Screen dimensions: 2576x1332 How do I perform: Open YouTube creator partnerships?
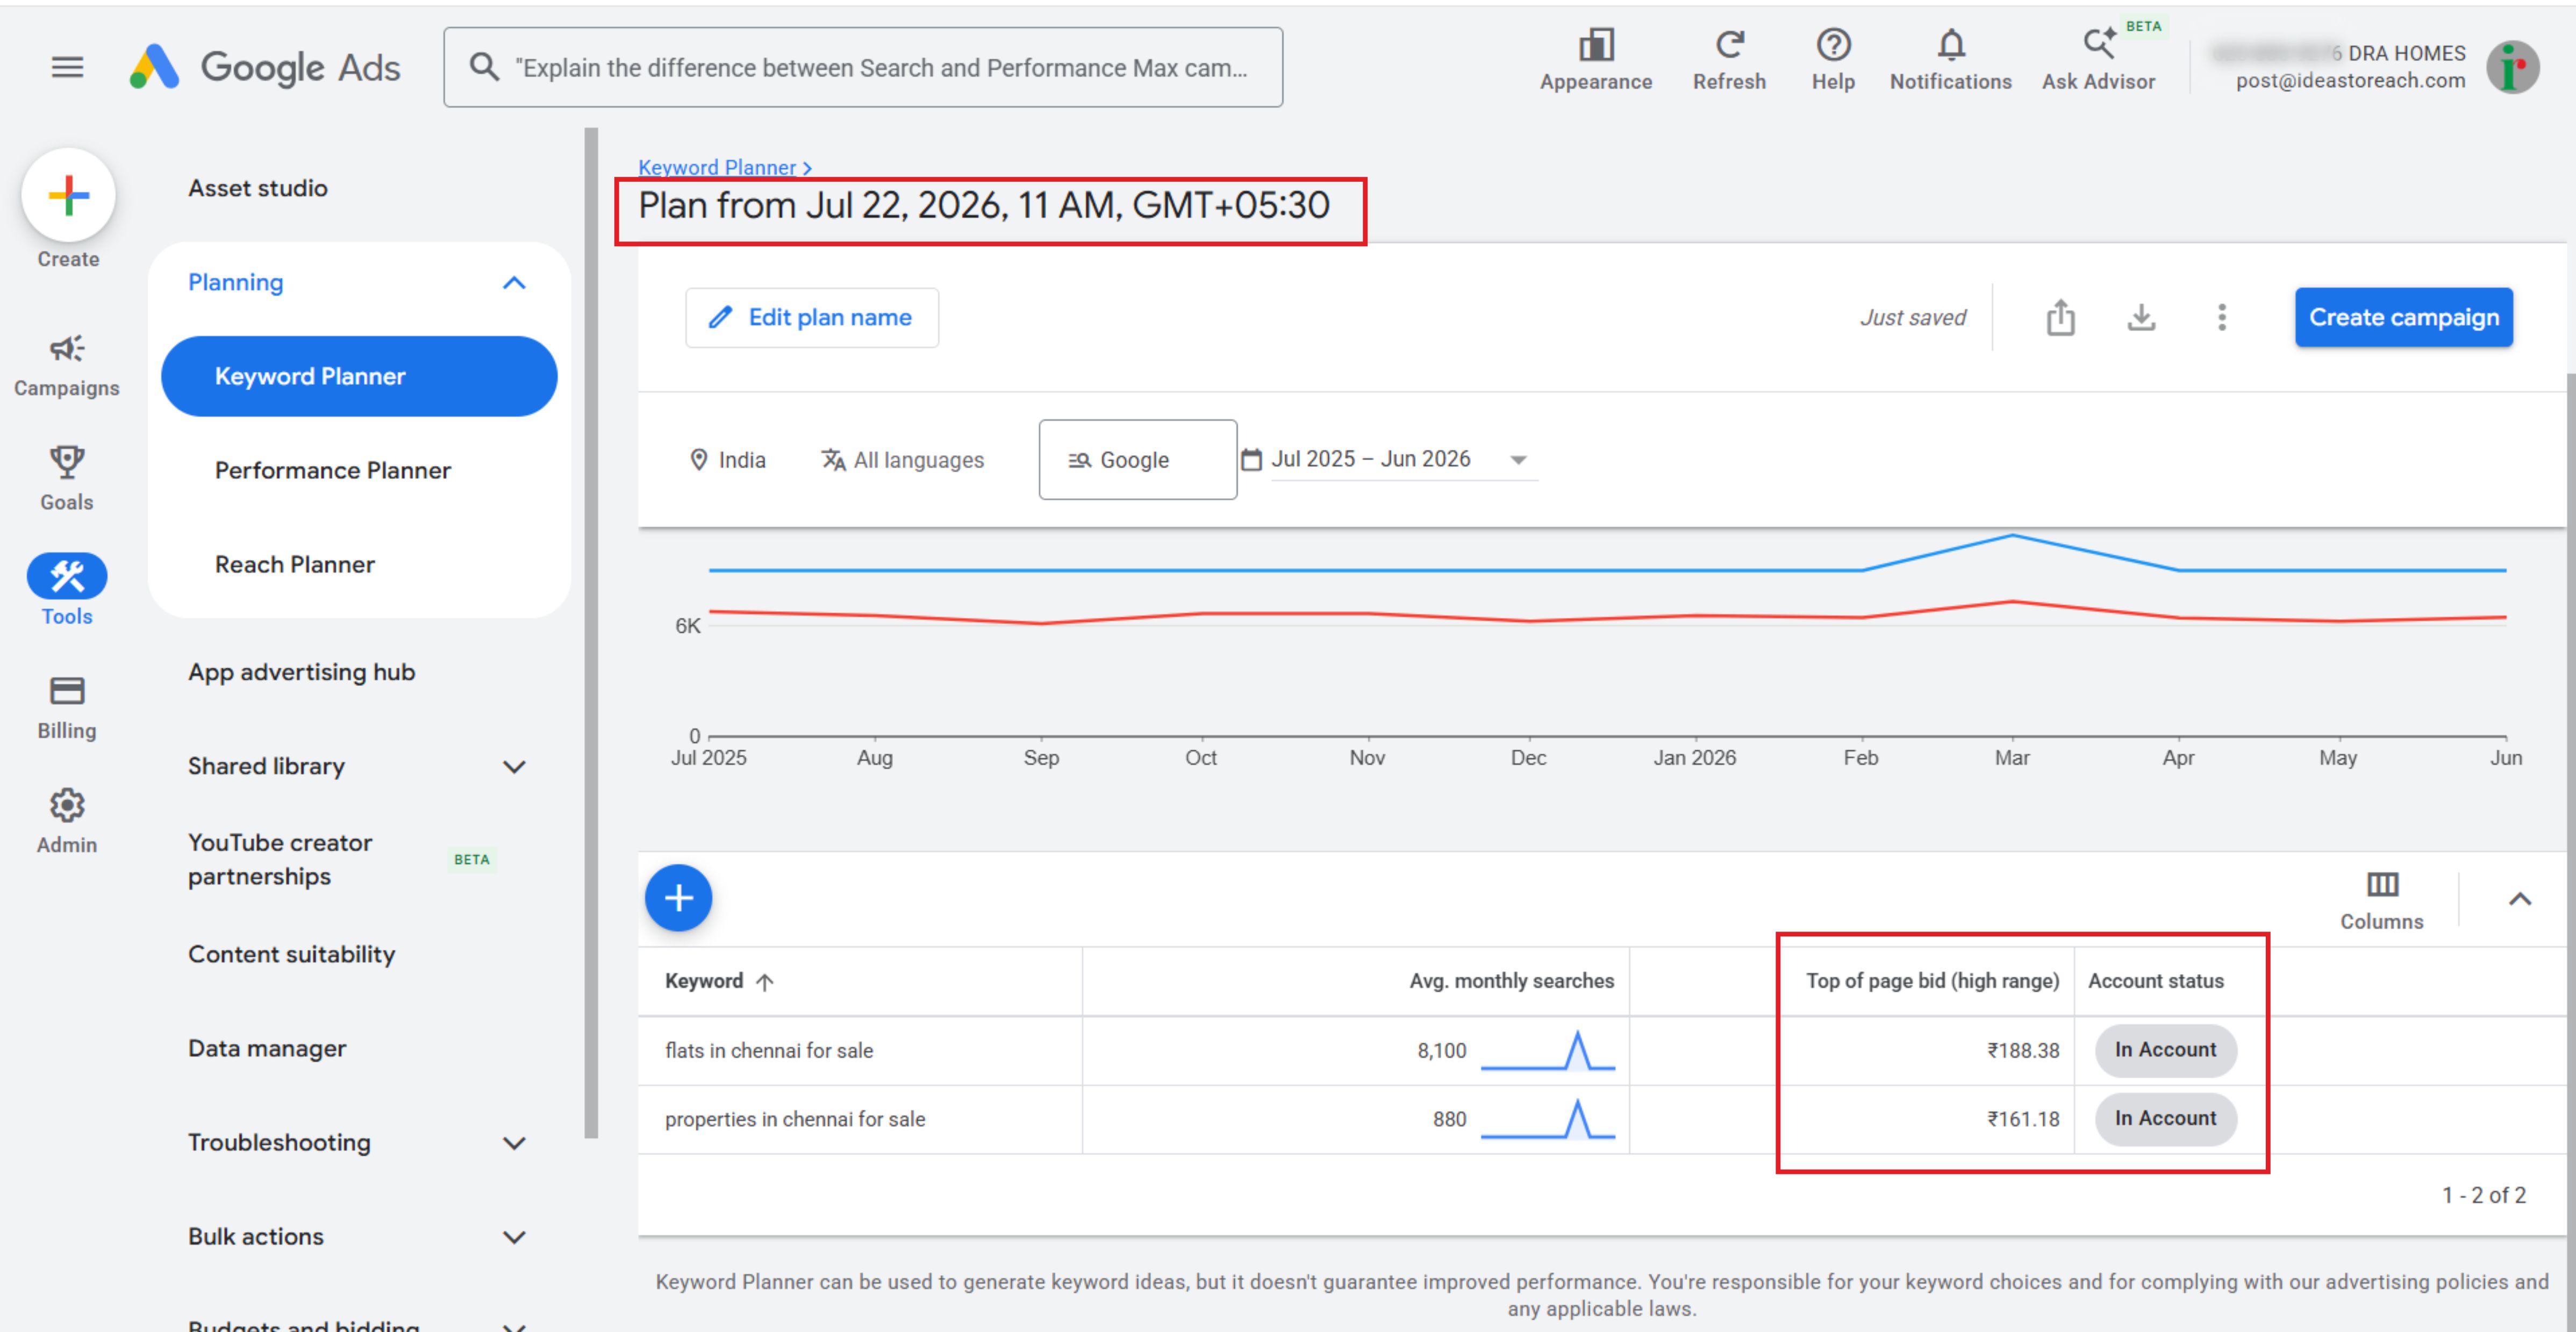280,859
